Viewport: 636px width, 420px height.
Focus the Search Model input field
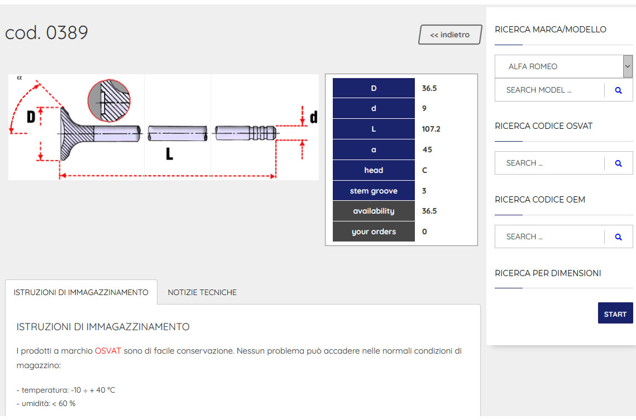(549, 90)
